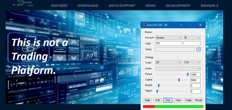The image size is (232, 110).
Task: Click the Slider3 value field showing 0
Action: tap(195, 91)
